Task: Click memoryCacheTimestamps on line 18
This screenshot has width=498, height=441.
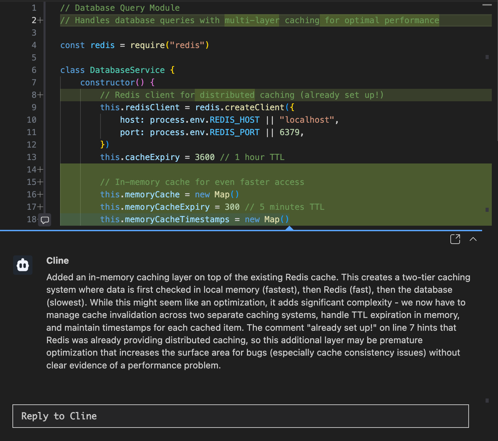Action: tap(177, 219)
